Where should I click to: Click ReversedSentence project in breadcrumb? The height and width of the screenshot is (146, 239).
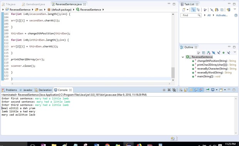coord(20,10)
